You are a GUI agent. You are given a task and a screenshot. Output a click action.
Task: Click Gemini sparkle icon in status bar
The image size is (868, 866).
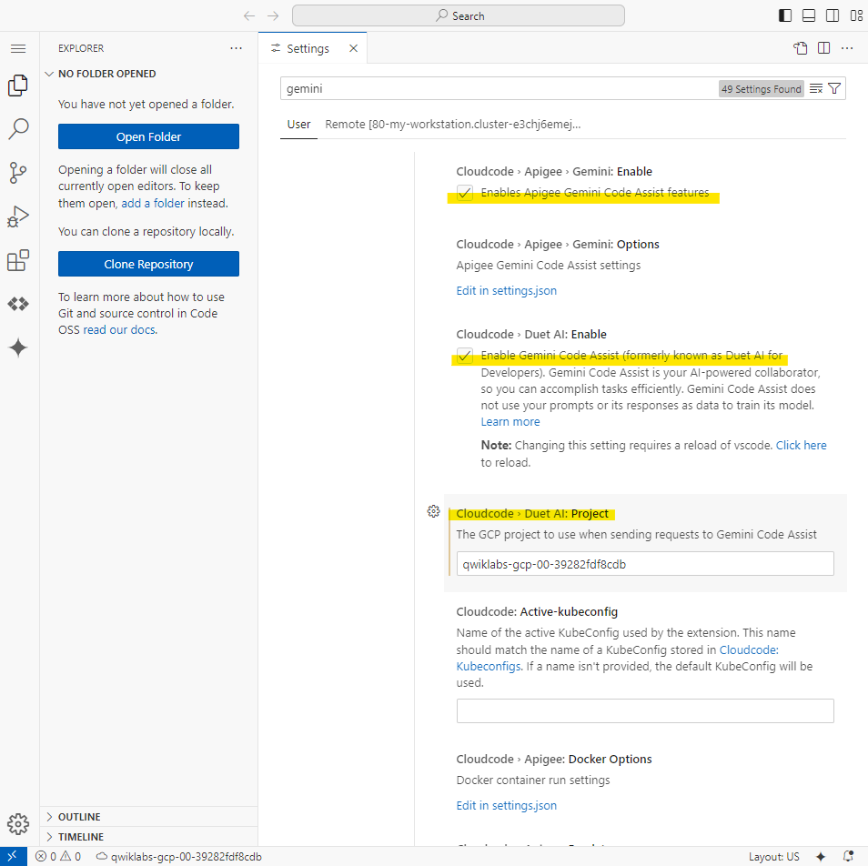coord(821,857)
